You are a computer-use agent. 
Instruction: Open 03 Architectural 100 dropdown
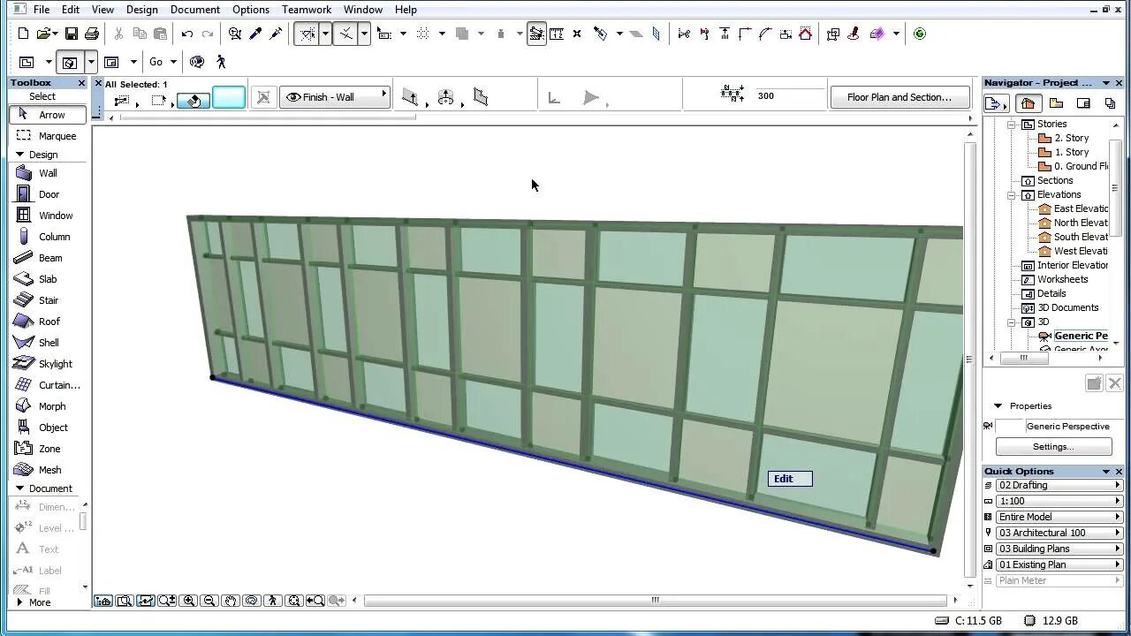point(1059,533)
